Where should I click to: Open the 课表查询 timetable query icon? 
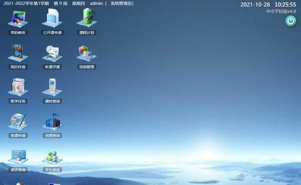point(18,157)
